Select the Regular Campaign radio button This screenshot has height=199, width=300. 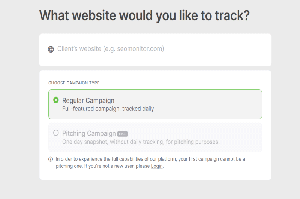(56, 100)
